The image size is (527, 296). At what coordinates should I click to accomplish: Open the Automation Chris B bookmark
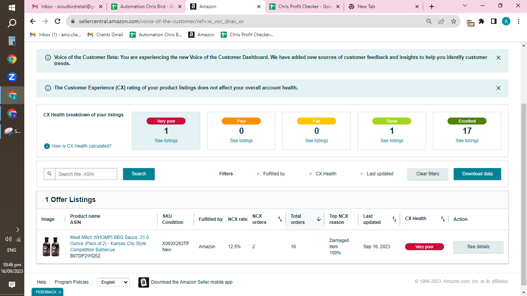click(156, 35)
